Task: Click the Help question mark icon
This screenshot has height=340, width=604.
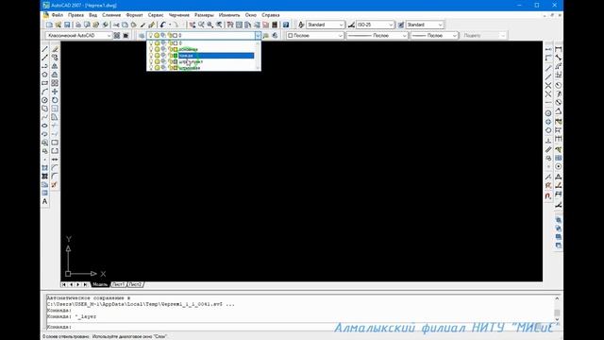Action: pyautogui.click(x=286, y=25)
